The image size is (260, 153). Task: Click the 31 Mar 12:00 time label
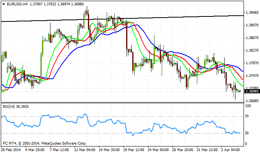tap(207, 150)
